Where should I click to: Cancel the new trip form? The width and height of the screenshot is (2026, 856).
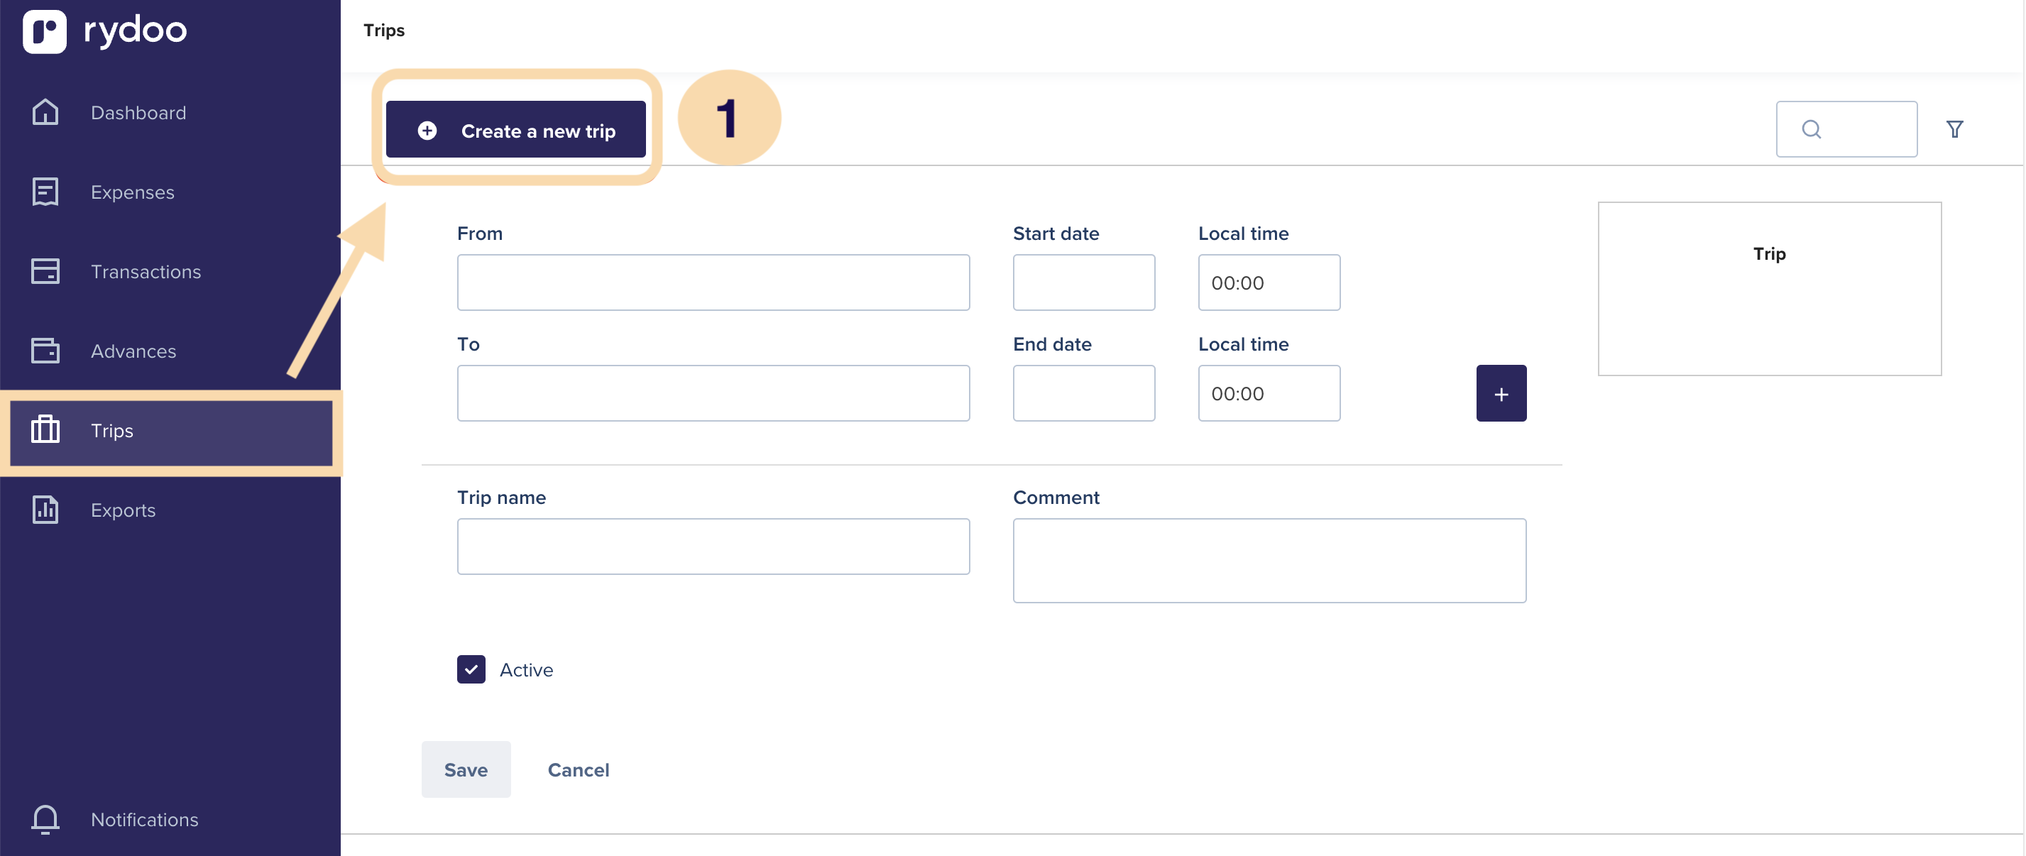578,769
